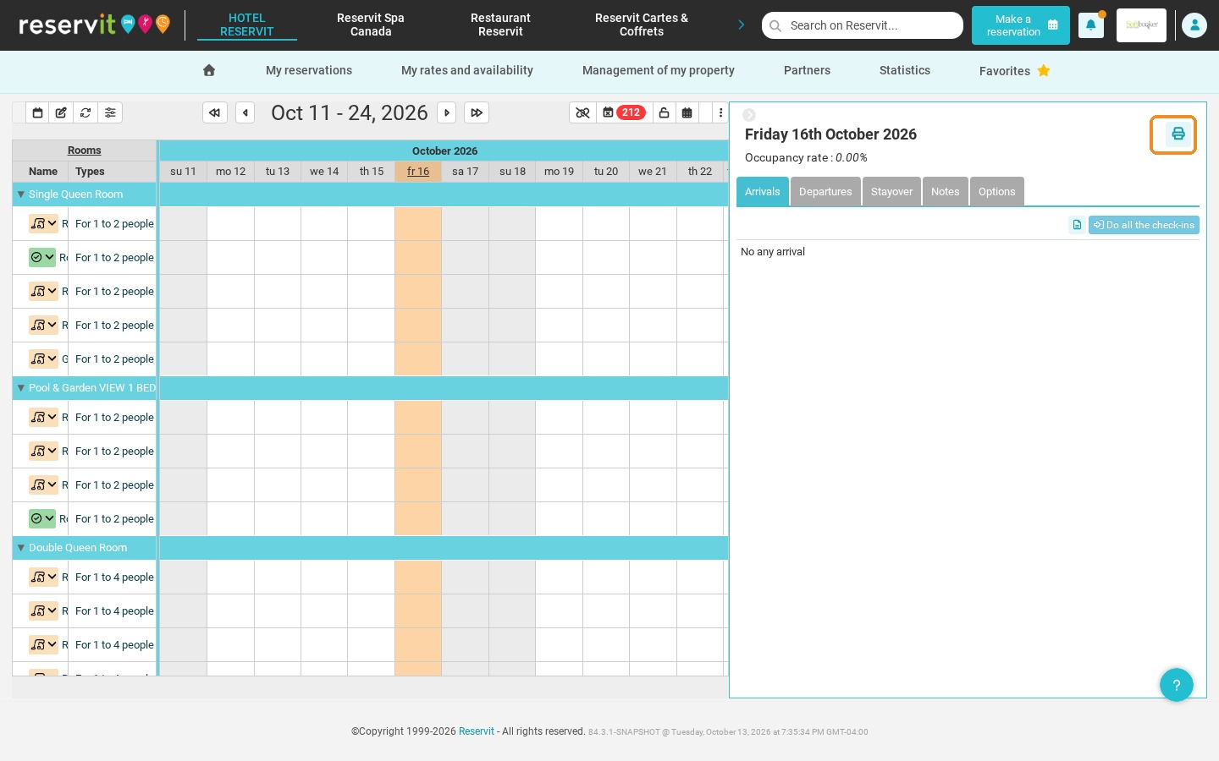Open the three-dot more options menu
The height and width of the screenshot is (761, 1219).
pyautogui.click(x=720, y=112)
